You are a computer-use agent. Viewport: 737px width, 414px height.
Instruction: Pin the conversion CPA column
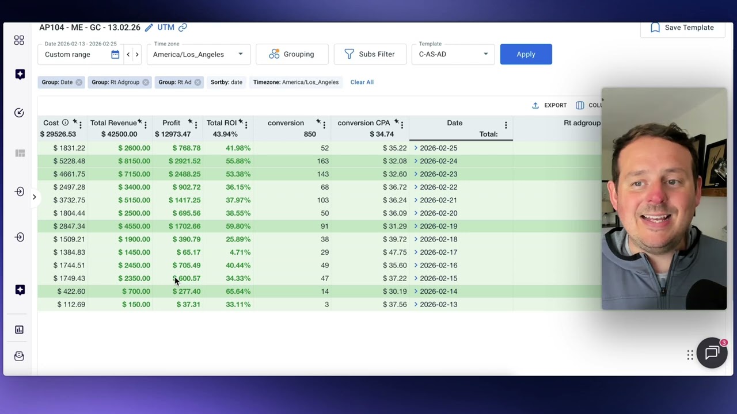396,122
